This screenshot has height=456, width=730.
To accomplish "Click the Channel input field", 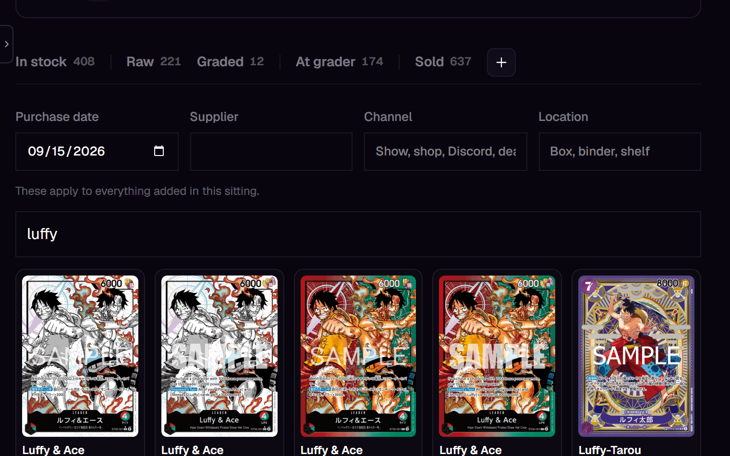I will pos(446,152).
